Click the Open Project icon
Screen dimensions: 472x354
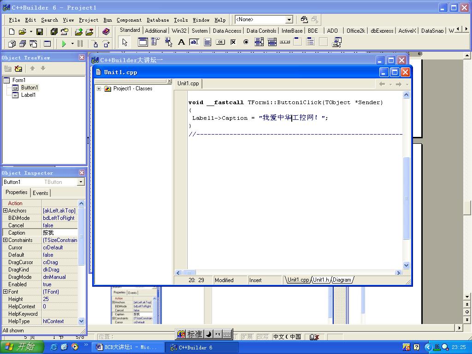65,31
